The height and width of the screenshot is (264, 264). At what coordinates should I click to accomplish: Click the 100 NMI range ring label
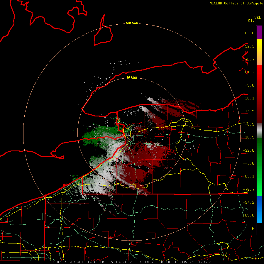coord(132,23)
